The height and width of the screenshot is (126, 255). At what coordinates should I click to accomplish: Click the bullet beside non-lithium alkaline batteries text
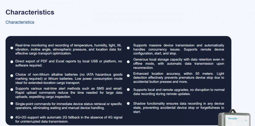tap(12, 76)
